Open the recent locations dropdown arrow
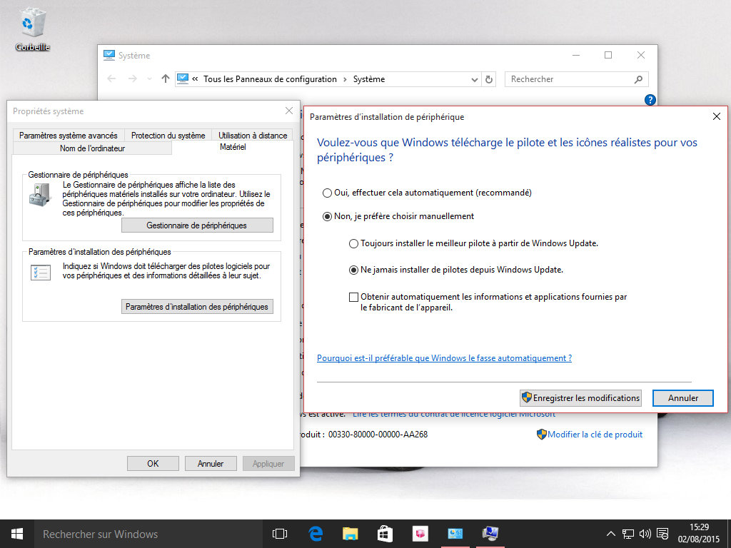 point(150,79)
